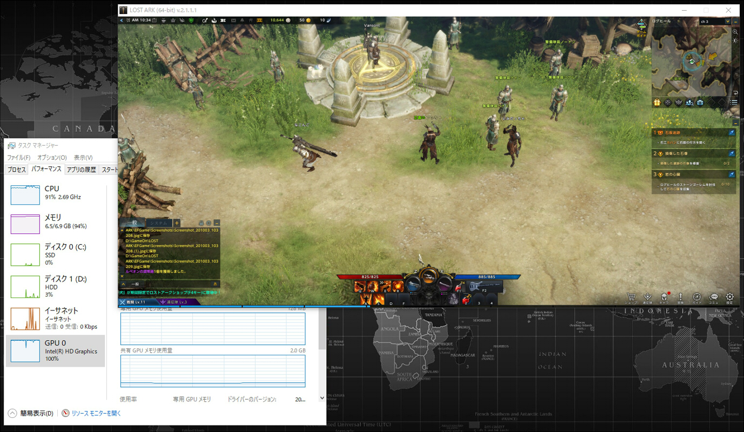This screenshot has height=432, width=744.
Task: Expand the chat channel selector arrow
Action: point(124,283)
